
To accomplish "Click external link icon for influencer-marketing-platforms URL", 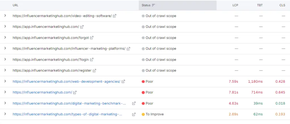I will tap(128, 49).
